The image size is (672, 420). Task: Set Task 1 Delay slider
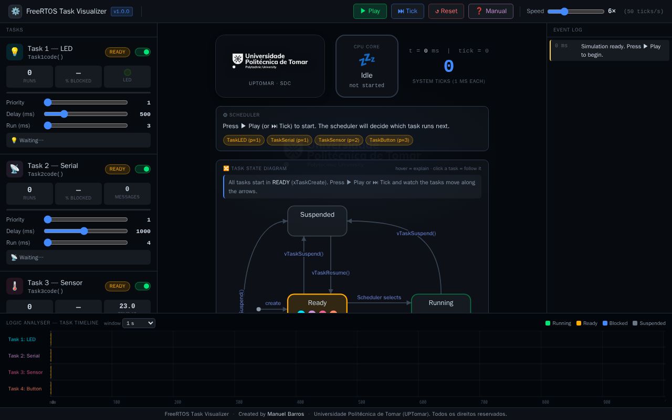click(x=86, y=114)
